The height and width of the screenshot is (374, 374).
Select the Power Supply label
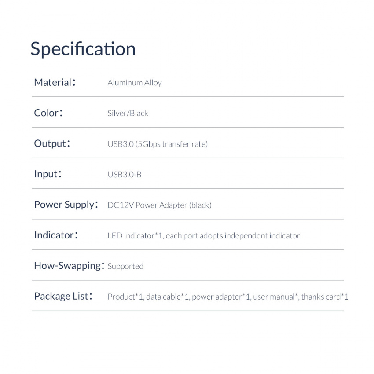pos(66,205)
